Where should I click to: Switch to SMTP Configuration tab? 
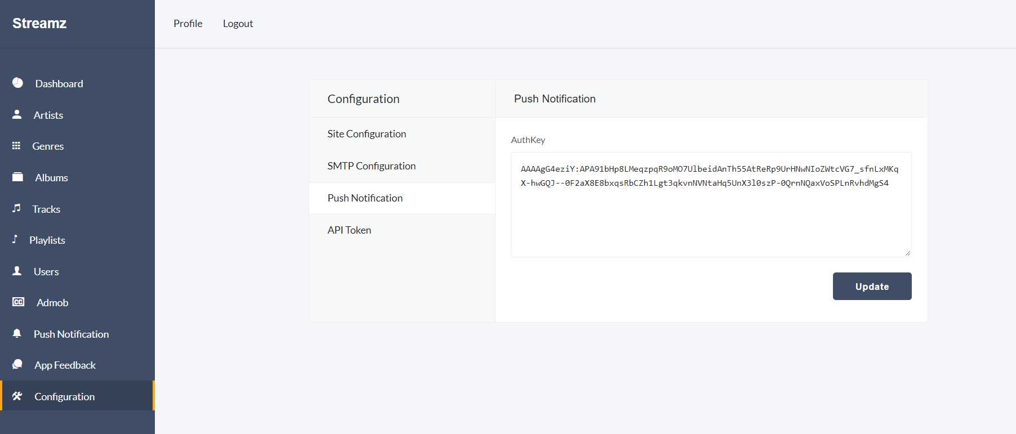coord(371,166)
